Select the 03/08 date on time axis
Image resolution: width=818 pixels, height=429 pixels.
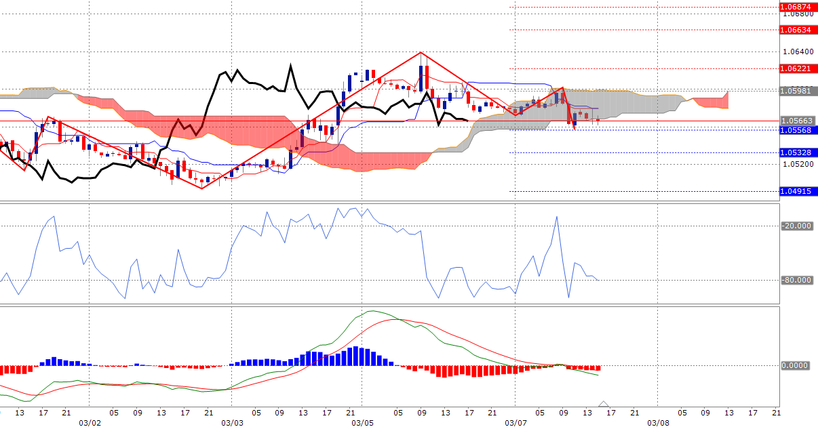[x=657, y=422]
